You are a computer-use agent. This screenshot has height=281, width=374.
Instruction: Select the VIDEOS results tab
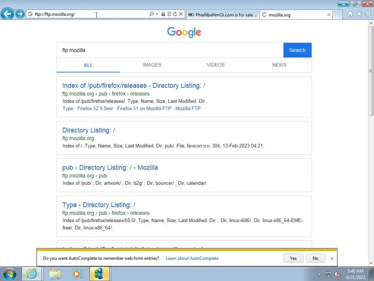(x=215, y=65)
